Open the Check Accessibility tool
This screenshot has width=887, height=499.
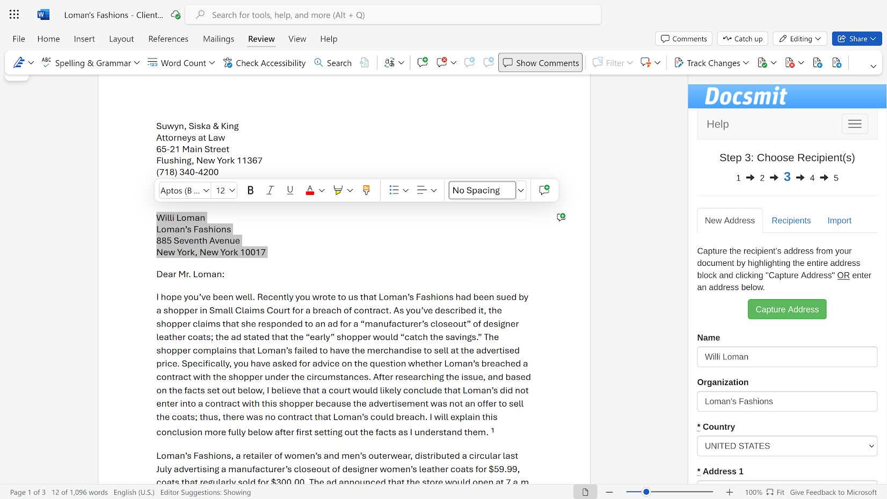265,63
